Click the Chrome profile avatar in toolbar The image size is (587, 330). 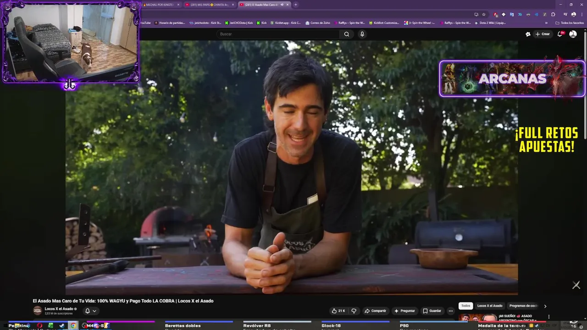click(573, 15)
